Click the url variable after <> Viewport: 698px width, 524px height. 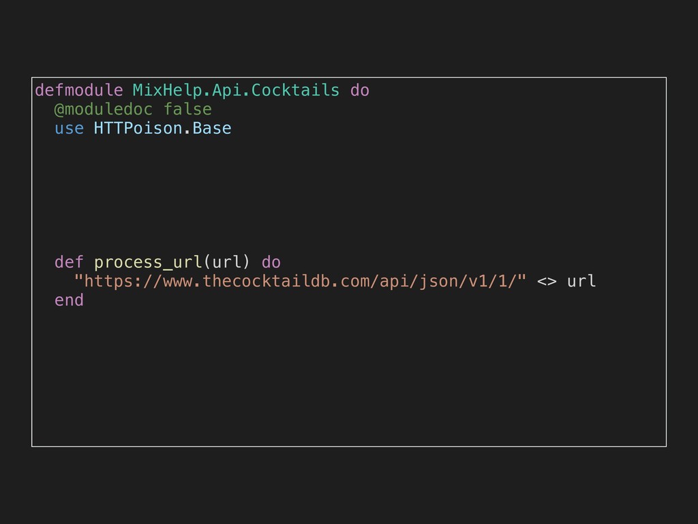click(x=581, y=282)
